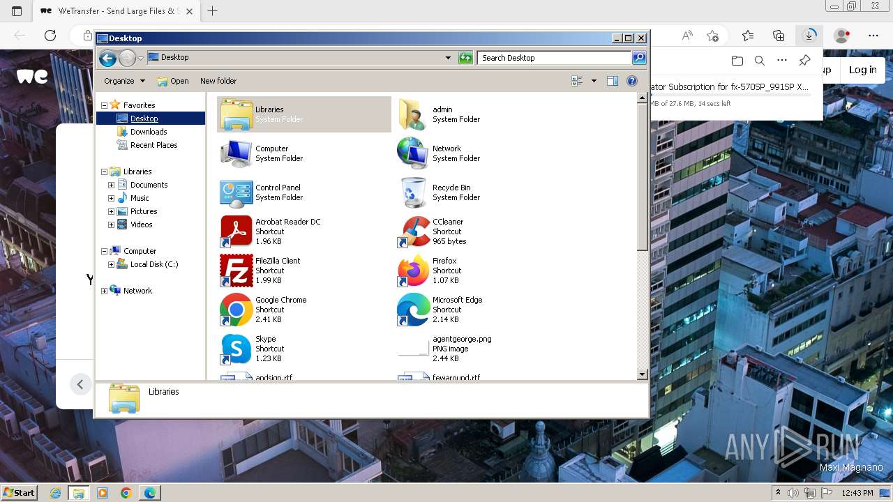Collapse the Computer tree section
Viewport: 893px width, 502px height.
tap(104, 251)
